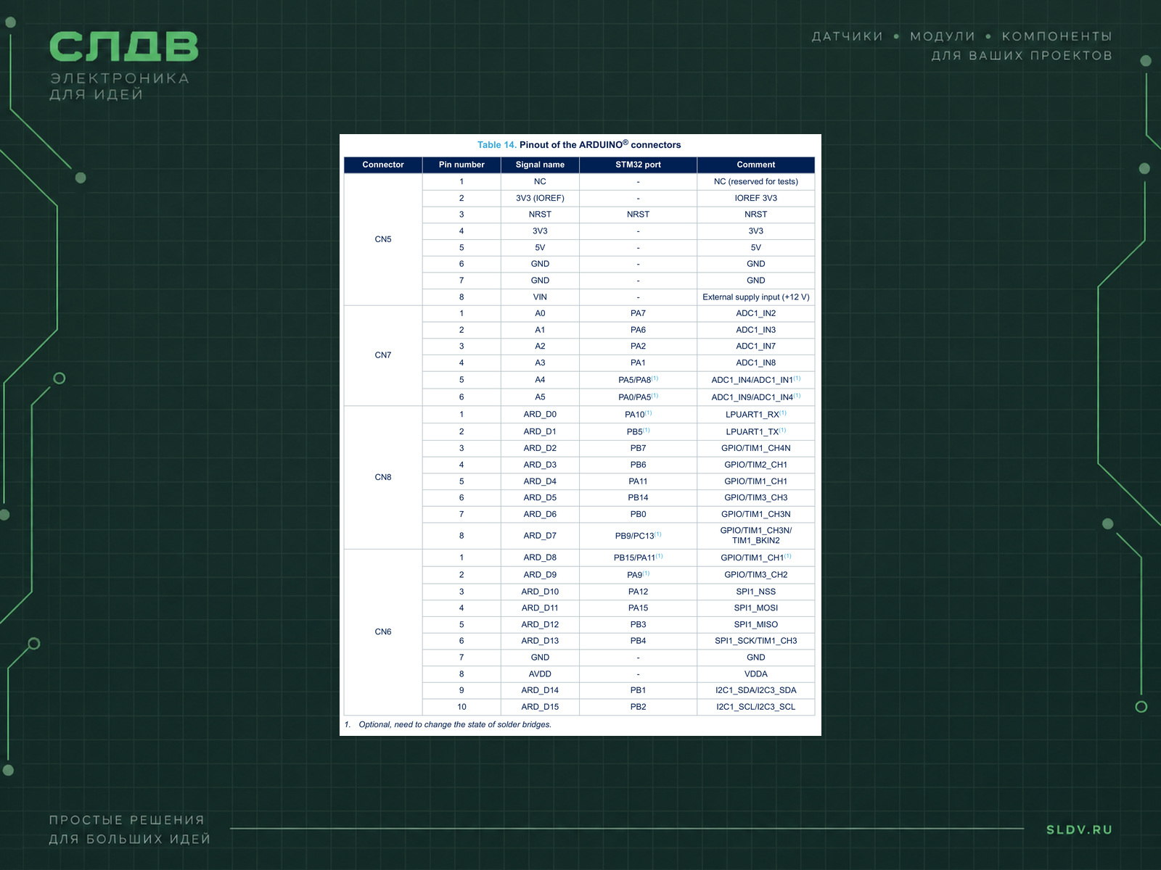Screen dimensions: 1161x870
Task: Click the ADC1_IN2 comment cell
Action: 756,313
